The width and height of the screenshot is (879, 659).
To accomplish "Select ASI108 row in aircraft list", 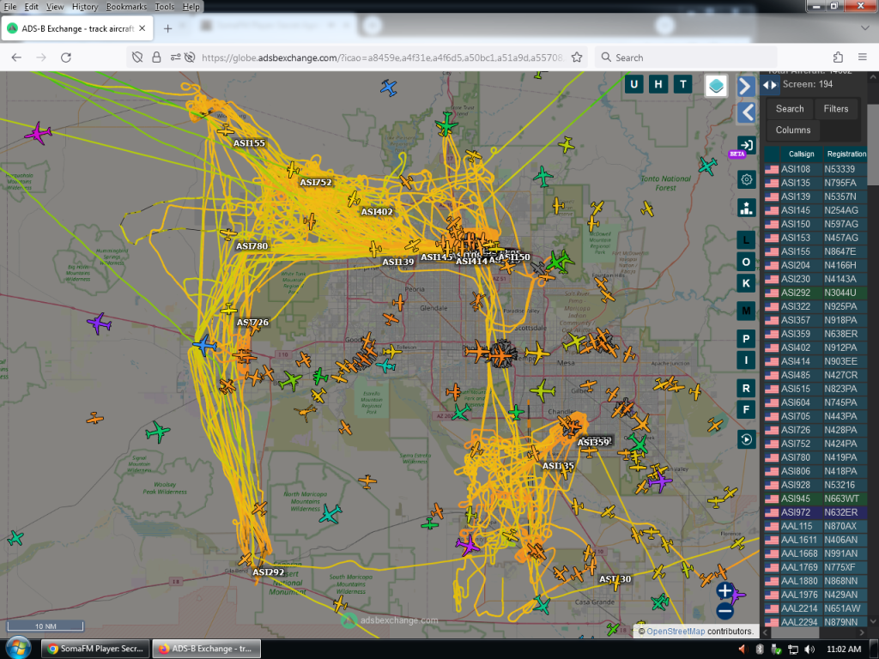I will click(x=815, y=169).
